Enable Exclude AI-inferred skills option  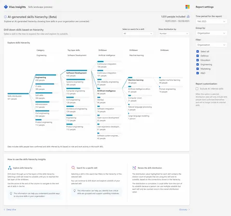tap(197, 89)
